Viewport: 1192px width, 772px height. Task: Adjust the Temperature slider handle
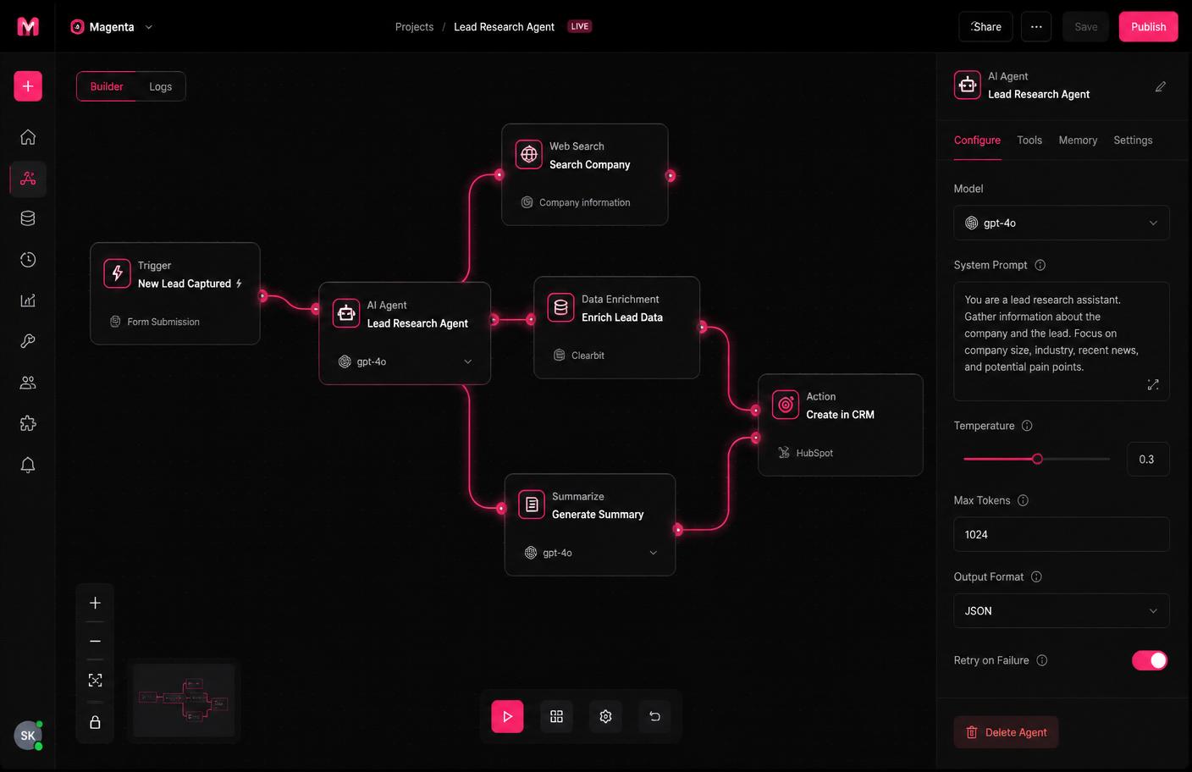coord(1037,459)
